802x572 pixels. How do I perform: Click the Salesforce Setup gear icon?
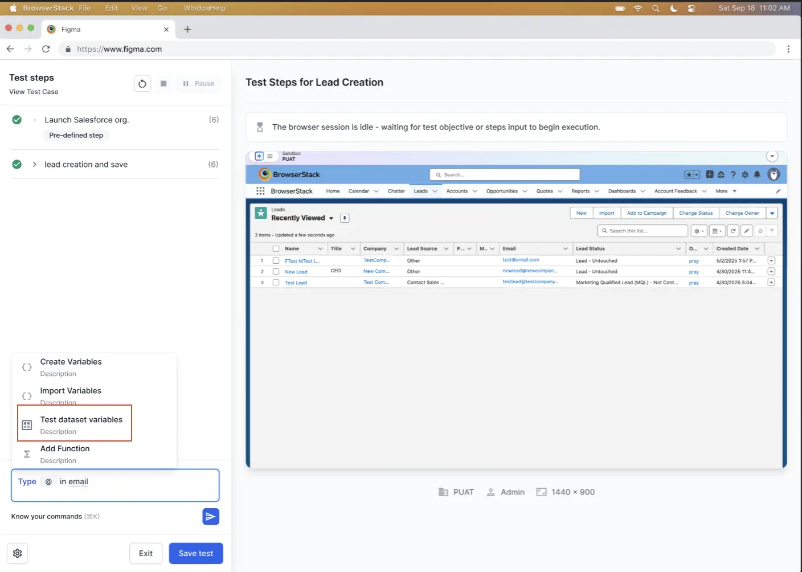click(x=744, y=174)
